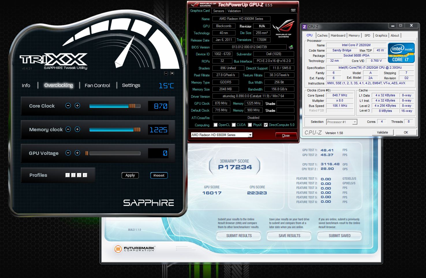Screen dimensions: 426x278
Task: Click Validate button in CPU-Z
Action: [x=382, y=132]
